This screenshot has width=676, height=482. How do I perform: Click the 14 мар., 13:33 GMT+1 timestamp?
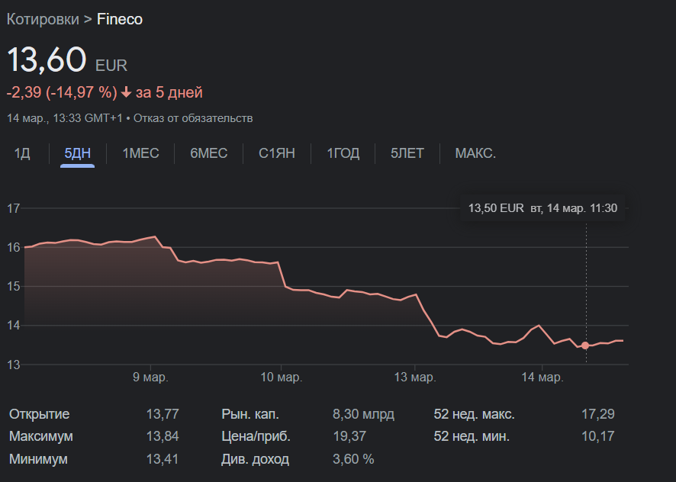click(65, 118)
